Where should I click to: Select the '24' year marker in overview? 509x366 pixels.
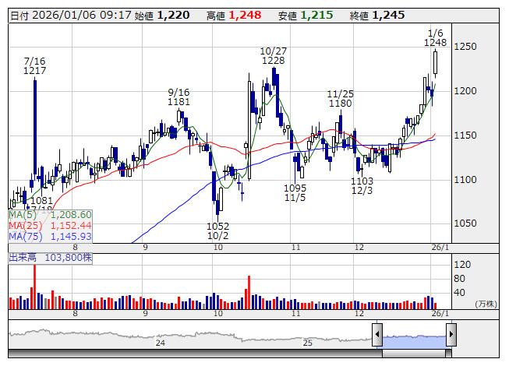tap(161, 343)
